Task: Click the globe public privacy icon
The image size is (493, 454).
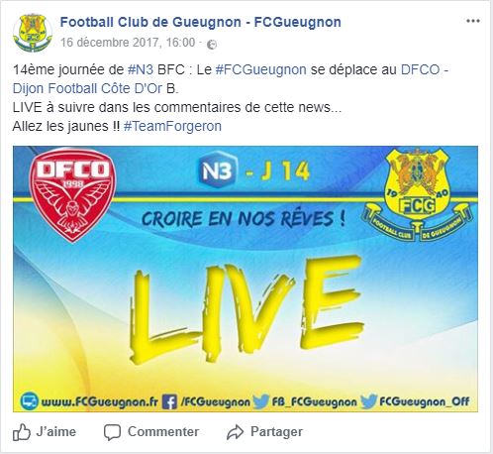Action: (212, 45)
